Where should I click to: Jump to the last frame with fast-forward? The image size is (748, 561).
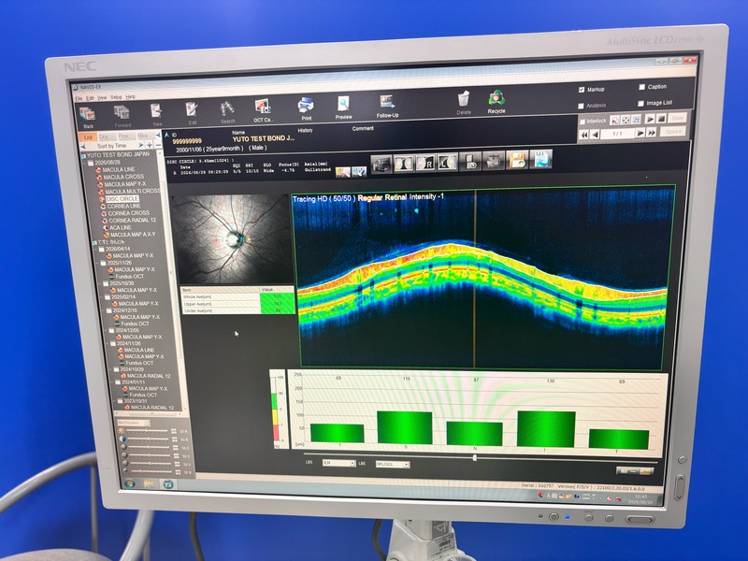[651, 133]
